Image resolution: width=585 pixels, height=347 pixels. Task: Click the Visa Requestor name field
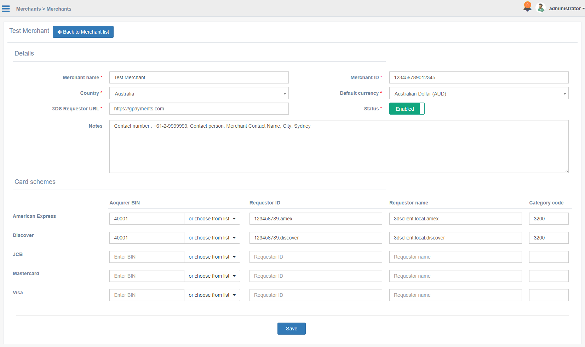pos(455,295)
